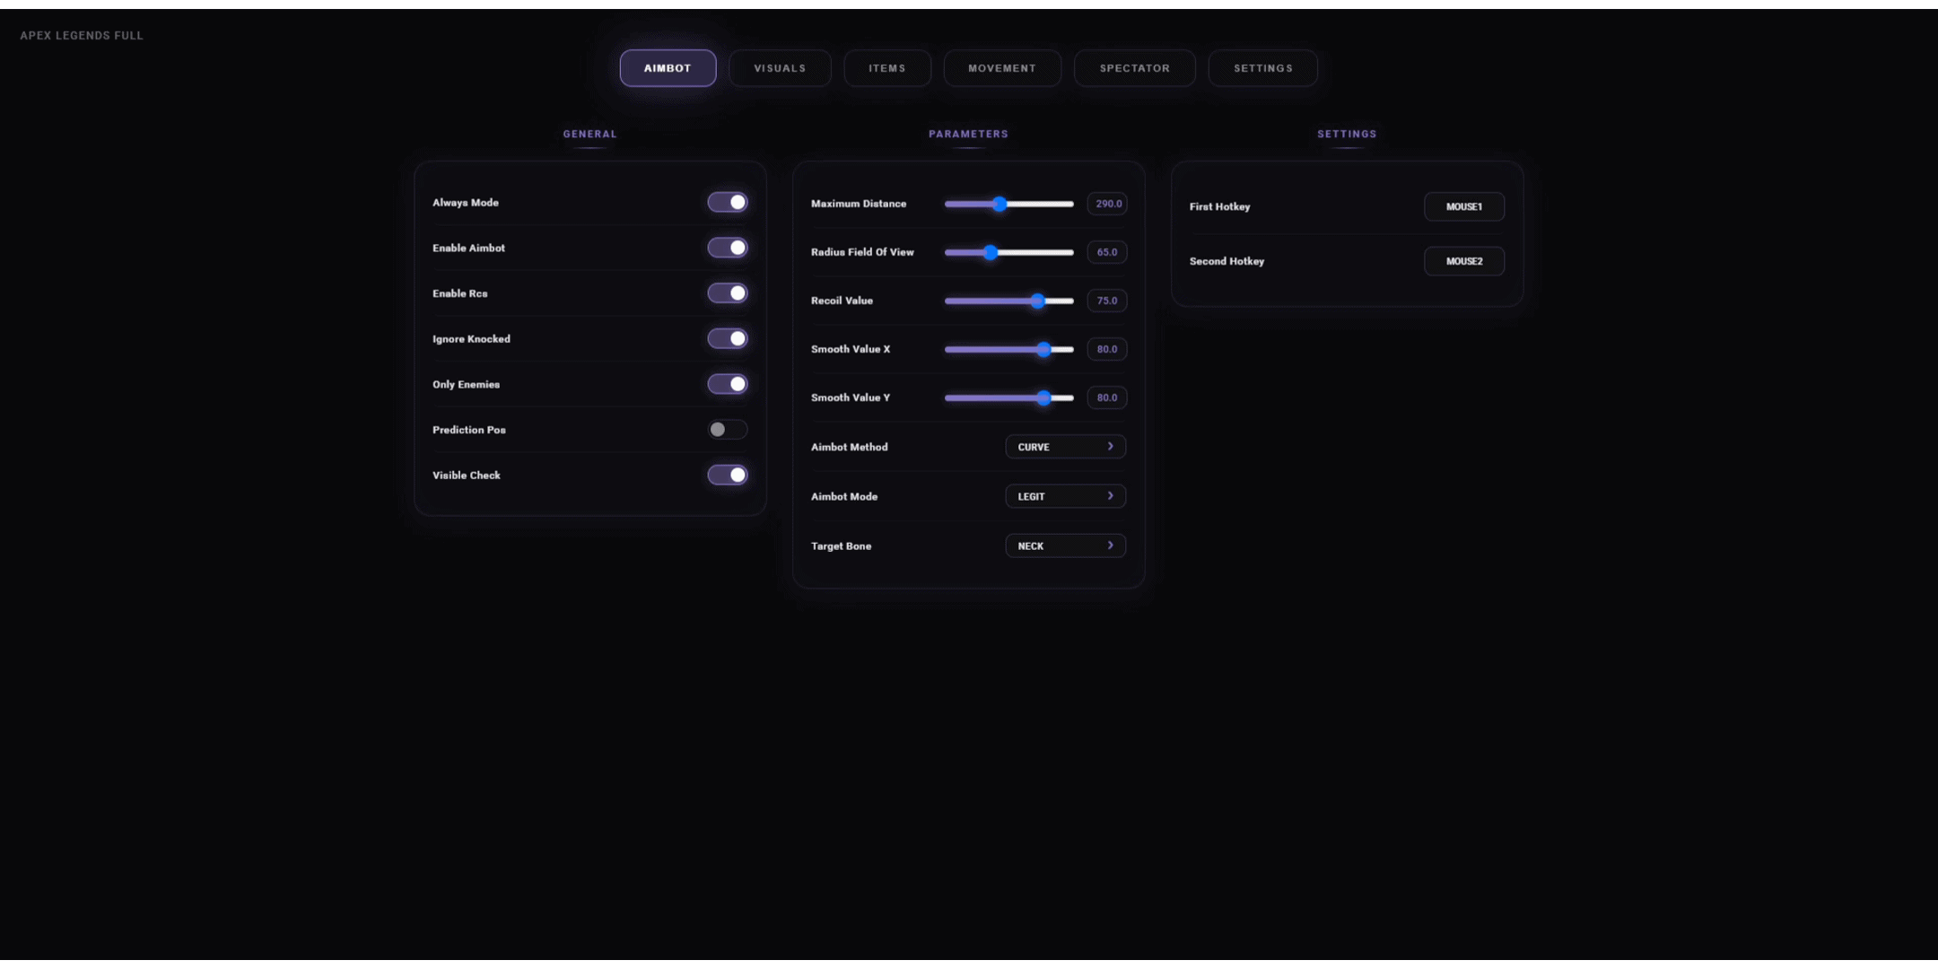This screenshot has height=969, width=1938.
Task: Click the Radius Field Of View value box
Action: pos(1106,252)
